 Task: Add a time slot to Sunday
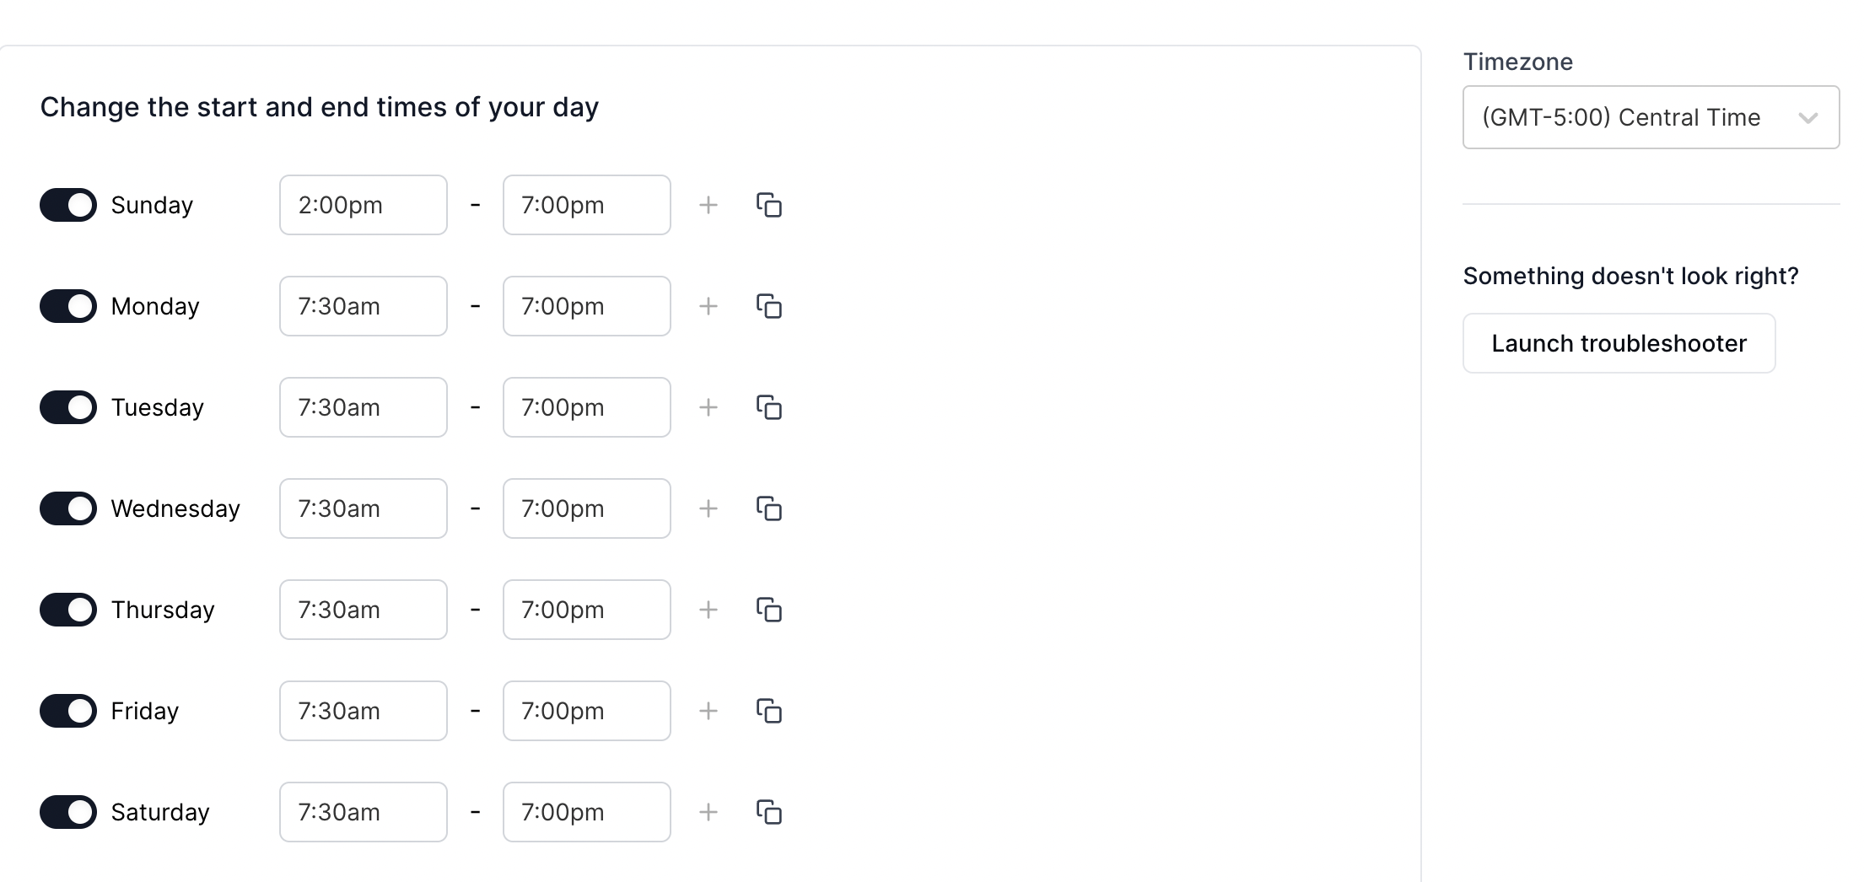pyautogui.click(x=708, y=205)
